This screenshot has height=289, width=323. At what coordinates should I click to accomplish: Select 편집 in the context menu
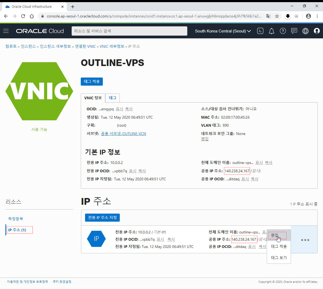(x=279, y=235)
